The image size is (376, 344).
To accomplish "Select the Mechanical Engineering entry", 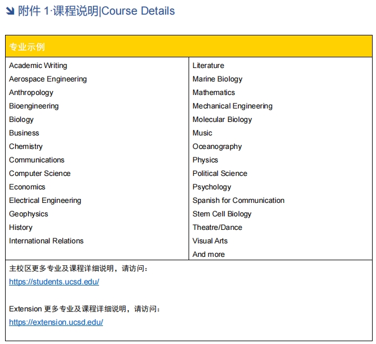I will (232, 106).
